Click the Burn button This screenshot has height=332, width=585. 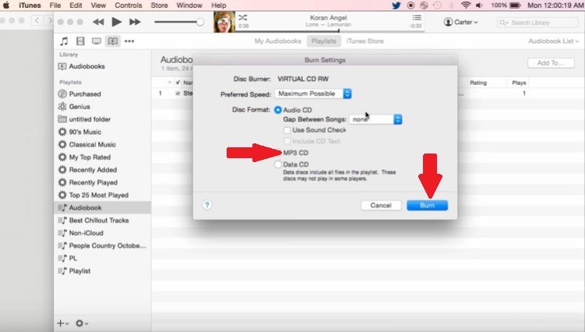(x=427, y=206)
